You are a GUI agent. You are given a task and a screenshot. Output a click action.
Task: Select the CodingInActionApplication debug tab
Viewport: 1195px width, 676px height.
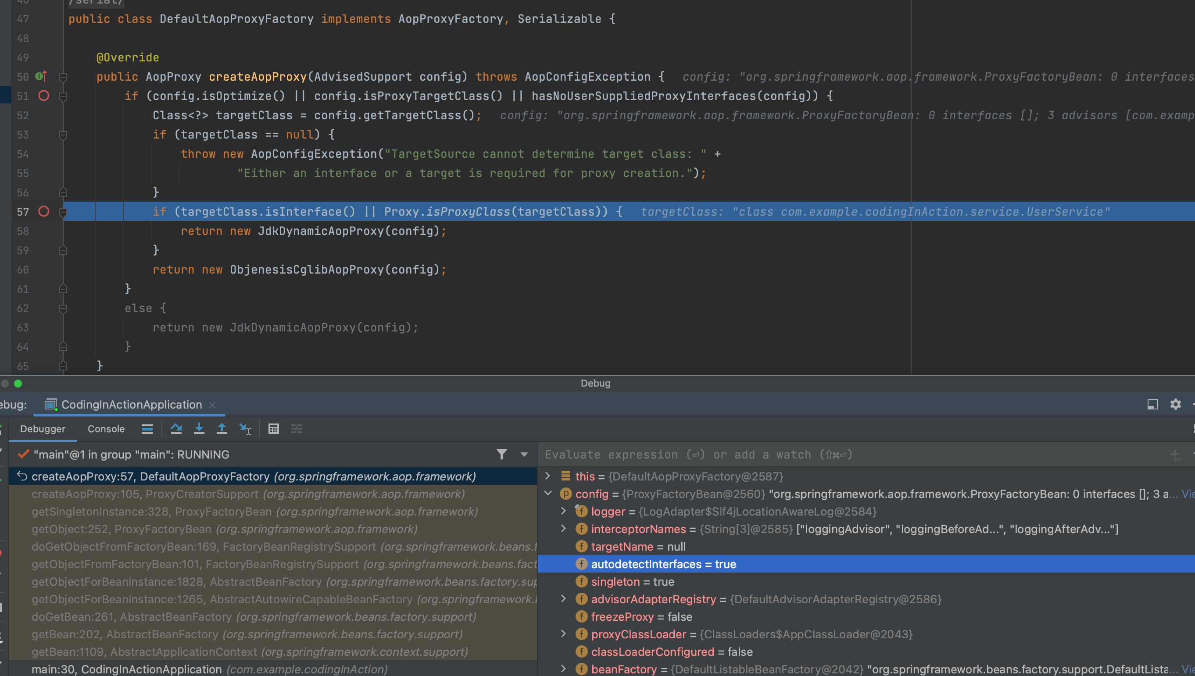pos(131,404)
